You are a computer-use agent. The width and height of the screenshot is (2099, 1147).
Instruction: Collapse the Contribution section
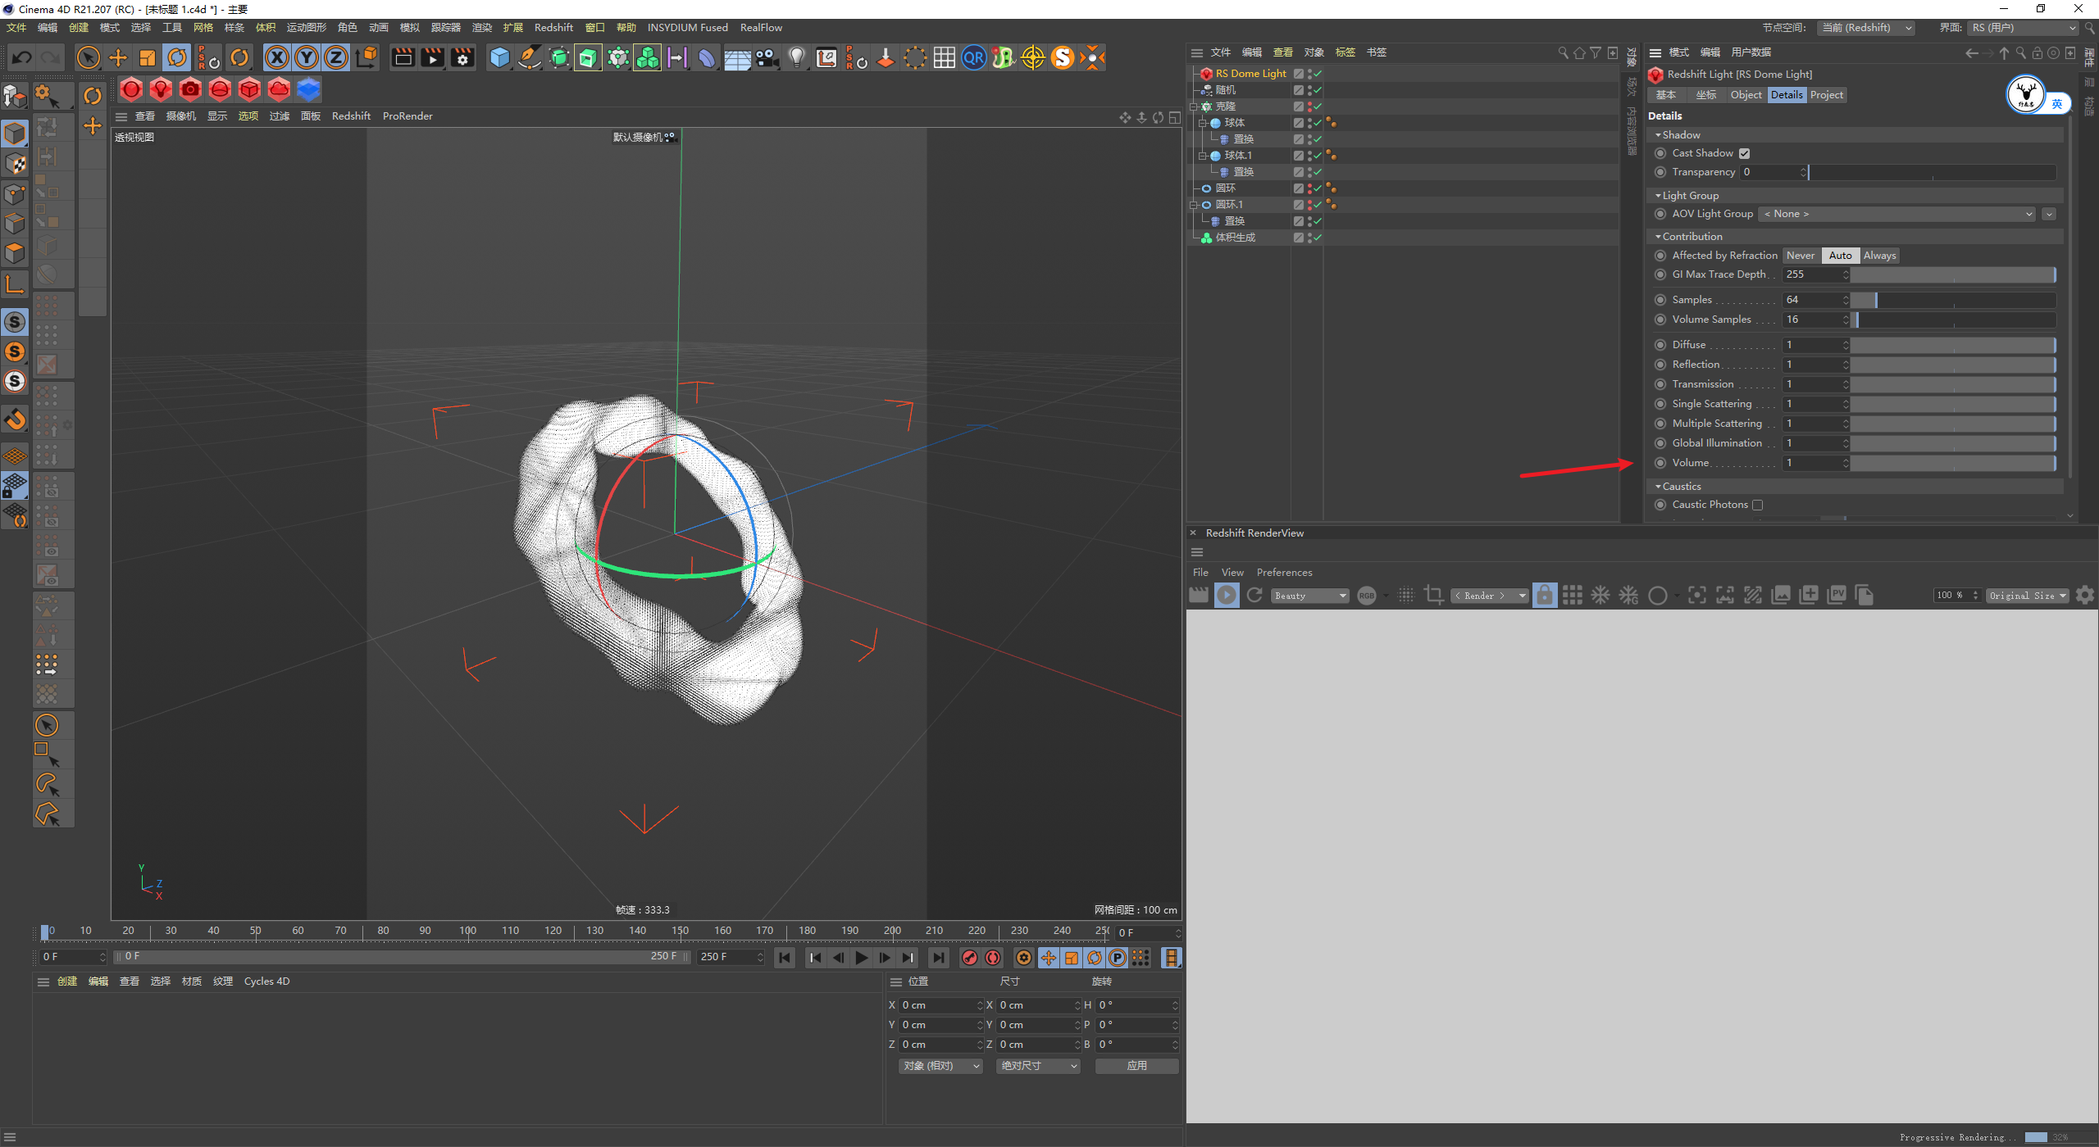coord(1691,237)
